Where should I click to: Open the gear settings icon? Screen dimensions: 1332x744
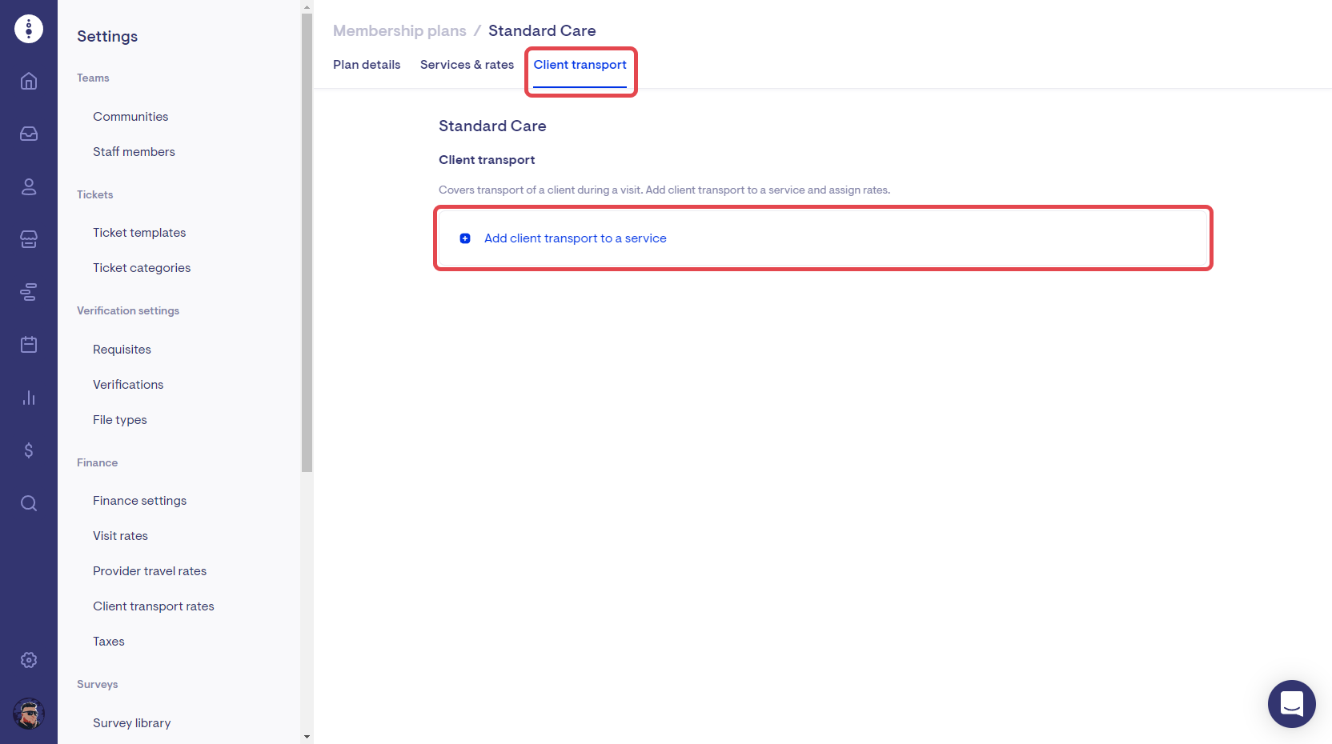(29, 660)
